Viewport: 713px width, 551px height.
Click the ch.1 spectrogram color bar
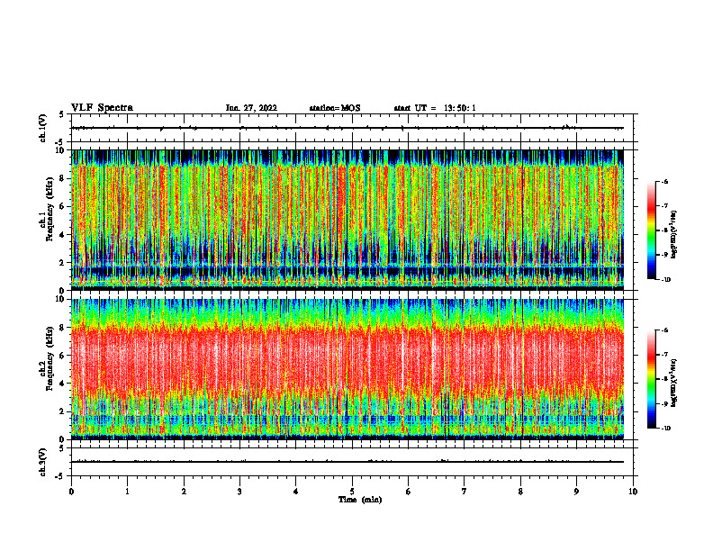tap(652, 230)
